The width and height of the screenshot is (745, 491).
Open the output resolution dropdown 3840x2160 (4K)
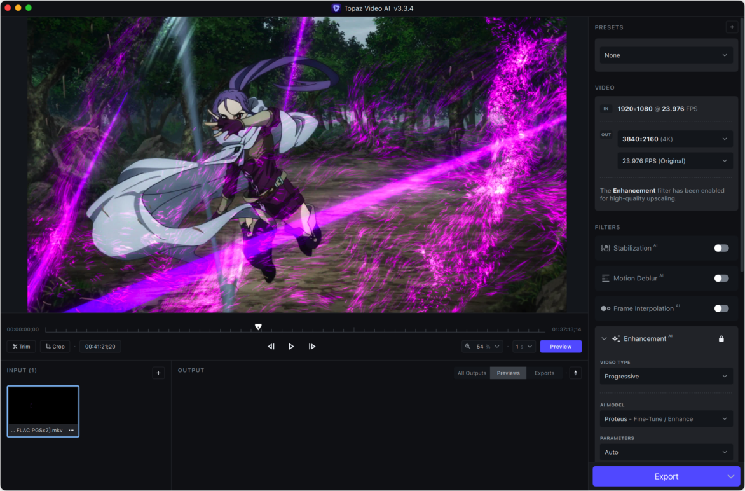675,139
